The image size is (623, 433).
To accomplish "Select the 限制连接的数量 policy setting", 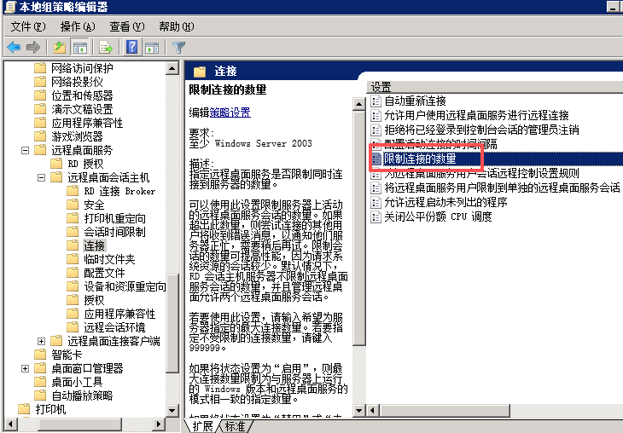I will (419, 159).
